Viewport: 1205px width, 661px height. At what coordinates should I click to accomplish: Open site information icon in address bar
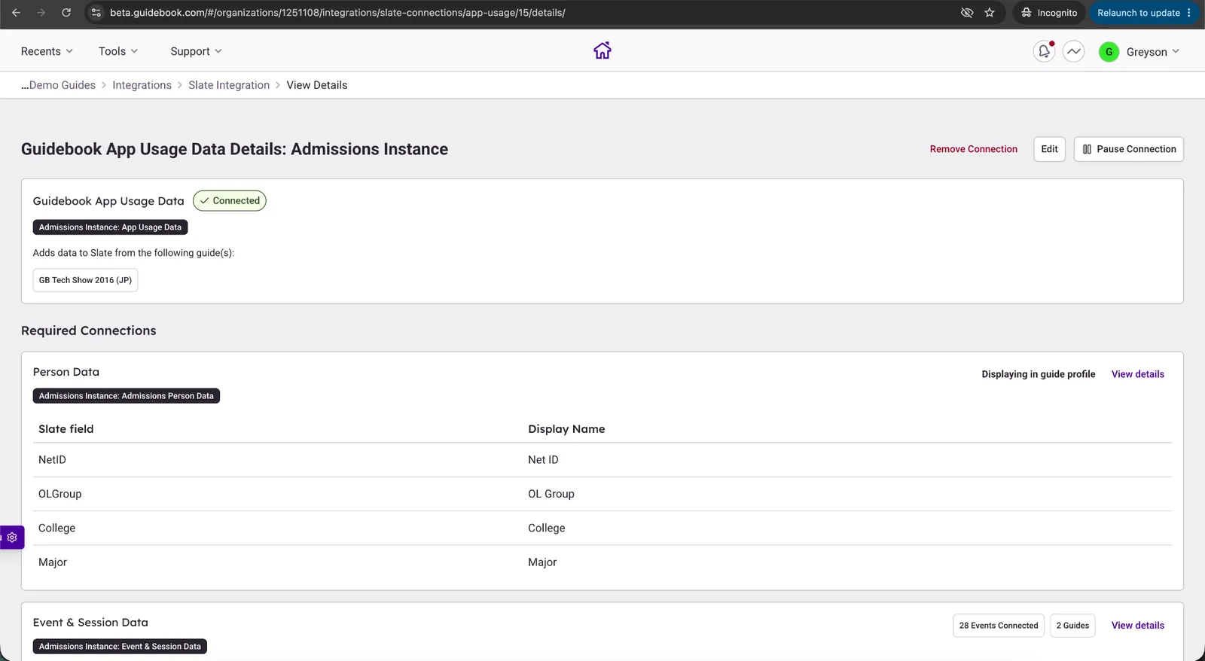pos(96,13)
